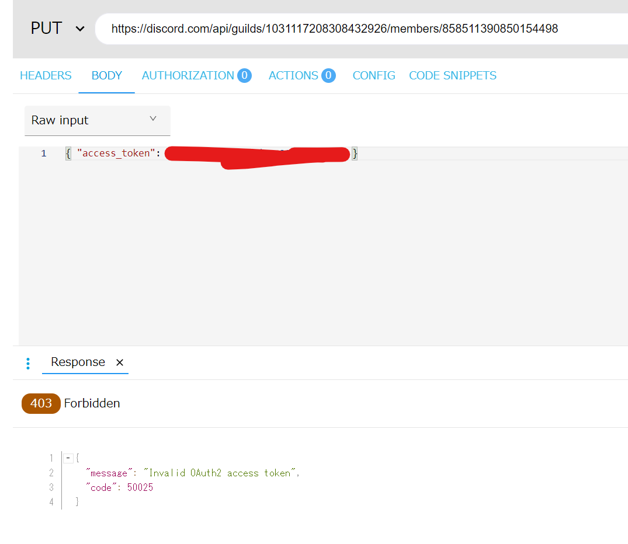Click inside the body editor line 1
This screenshot has height=544, width=628.
click(323, 154)
